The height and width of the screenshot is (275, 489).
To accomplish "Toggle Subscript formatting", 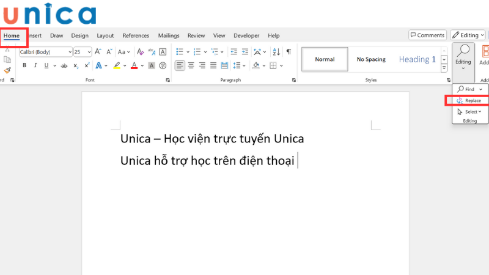I will pyautogui.click(x=76, y=65).
